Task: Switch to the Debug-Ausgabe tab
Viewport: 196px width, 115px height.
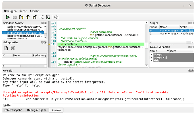Action: pos(36,110)
